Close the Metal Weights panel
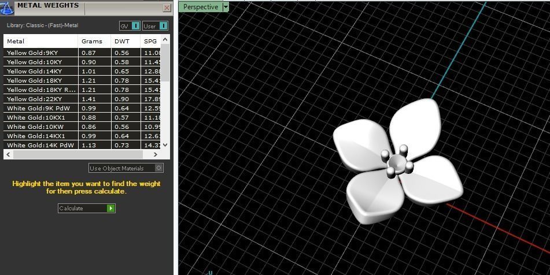550x275 pixels. click(x=167, y=8)
